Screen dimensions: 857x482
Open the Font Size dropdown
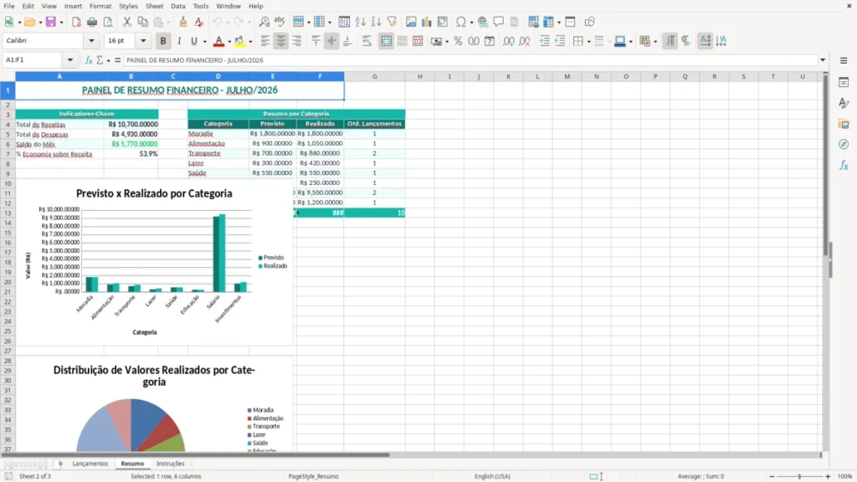[x=143, y=41]
